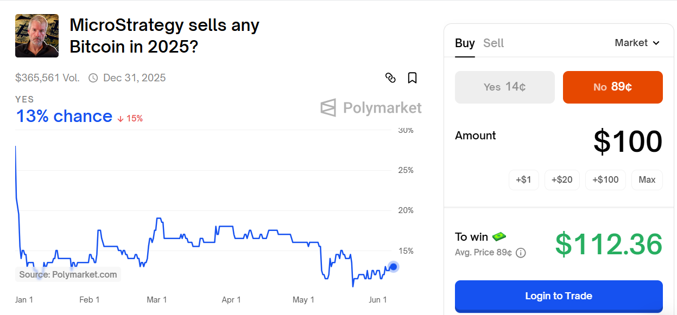Click the info icon beside Avg. Price
The width and height of the screenshot is (677, 315).
click(521, 253)
